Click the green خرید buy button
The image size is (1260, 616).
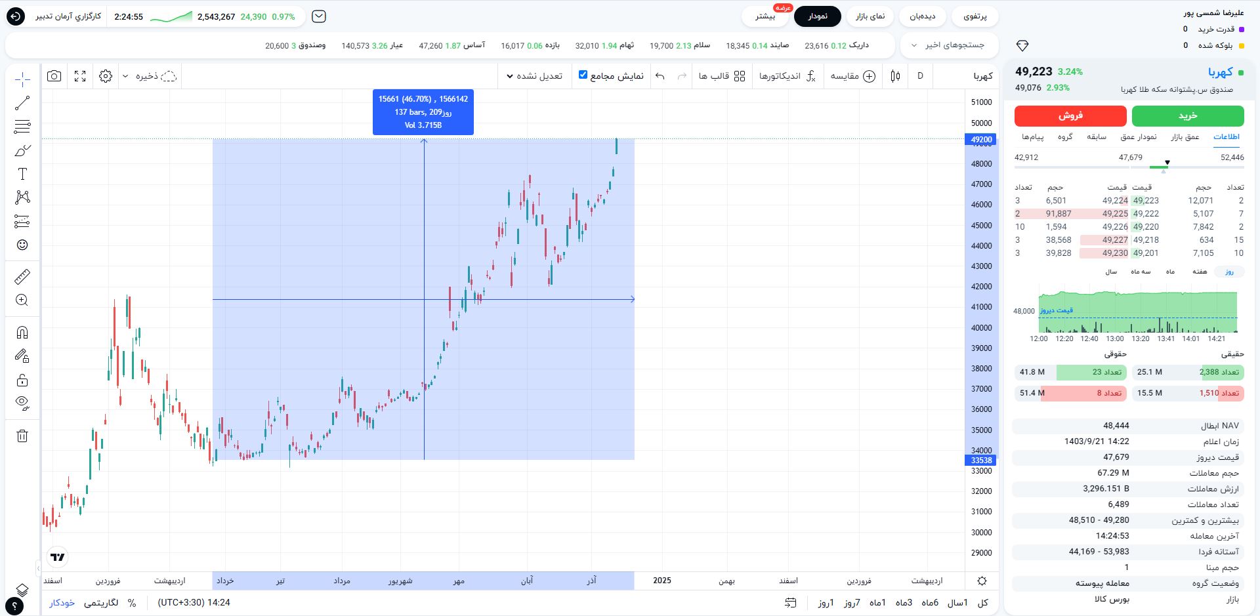pyautogui.click(x=1188, y=115)
